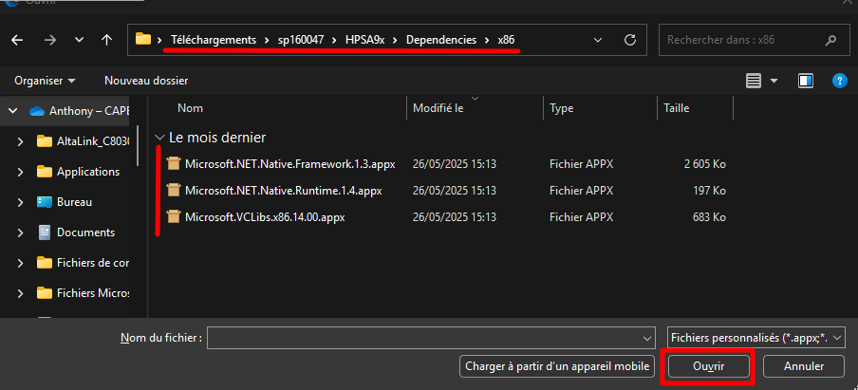Screen dimensions: 858x390
Task: Click the package icon of the Runtime.1.4 file
Action: [174, 191]
